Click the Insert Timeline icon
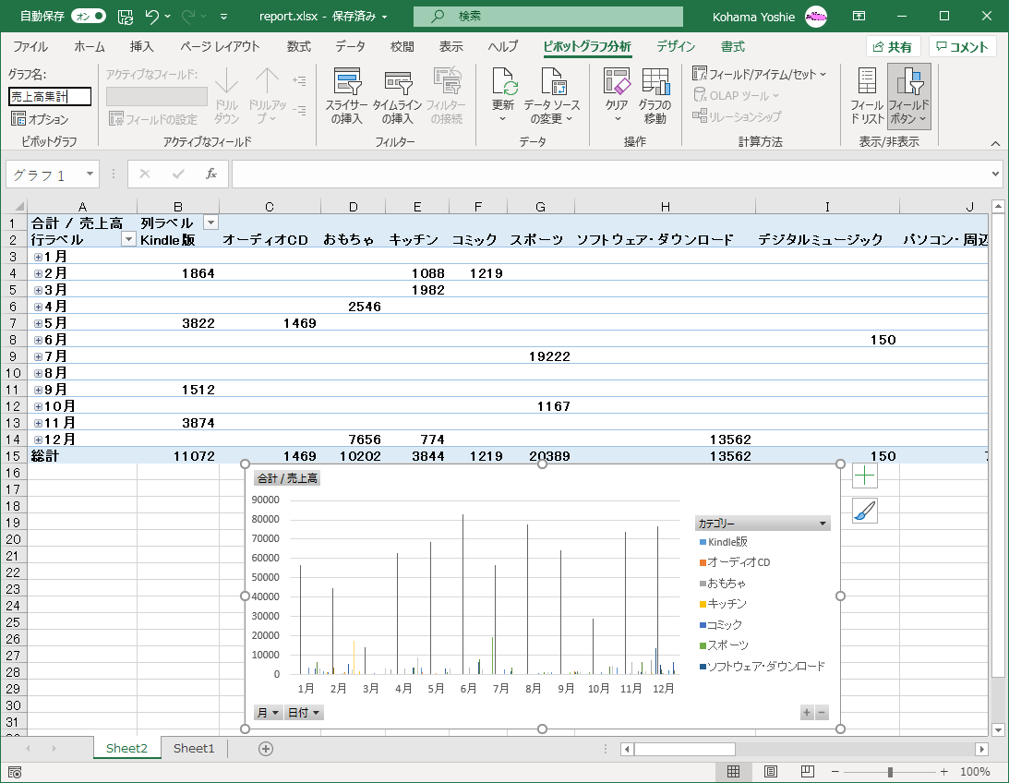The image size is (1009, 783). click(397, 85)
